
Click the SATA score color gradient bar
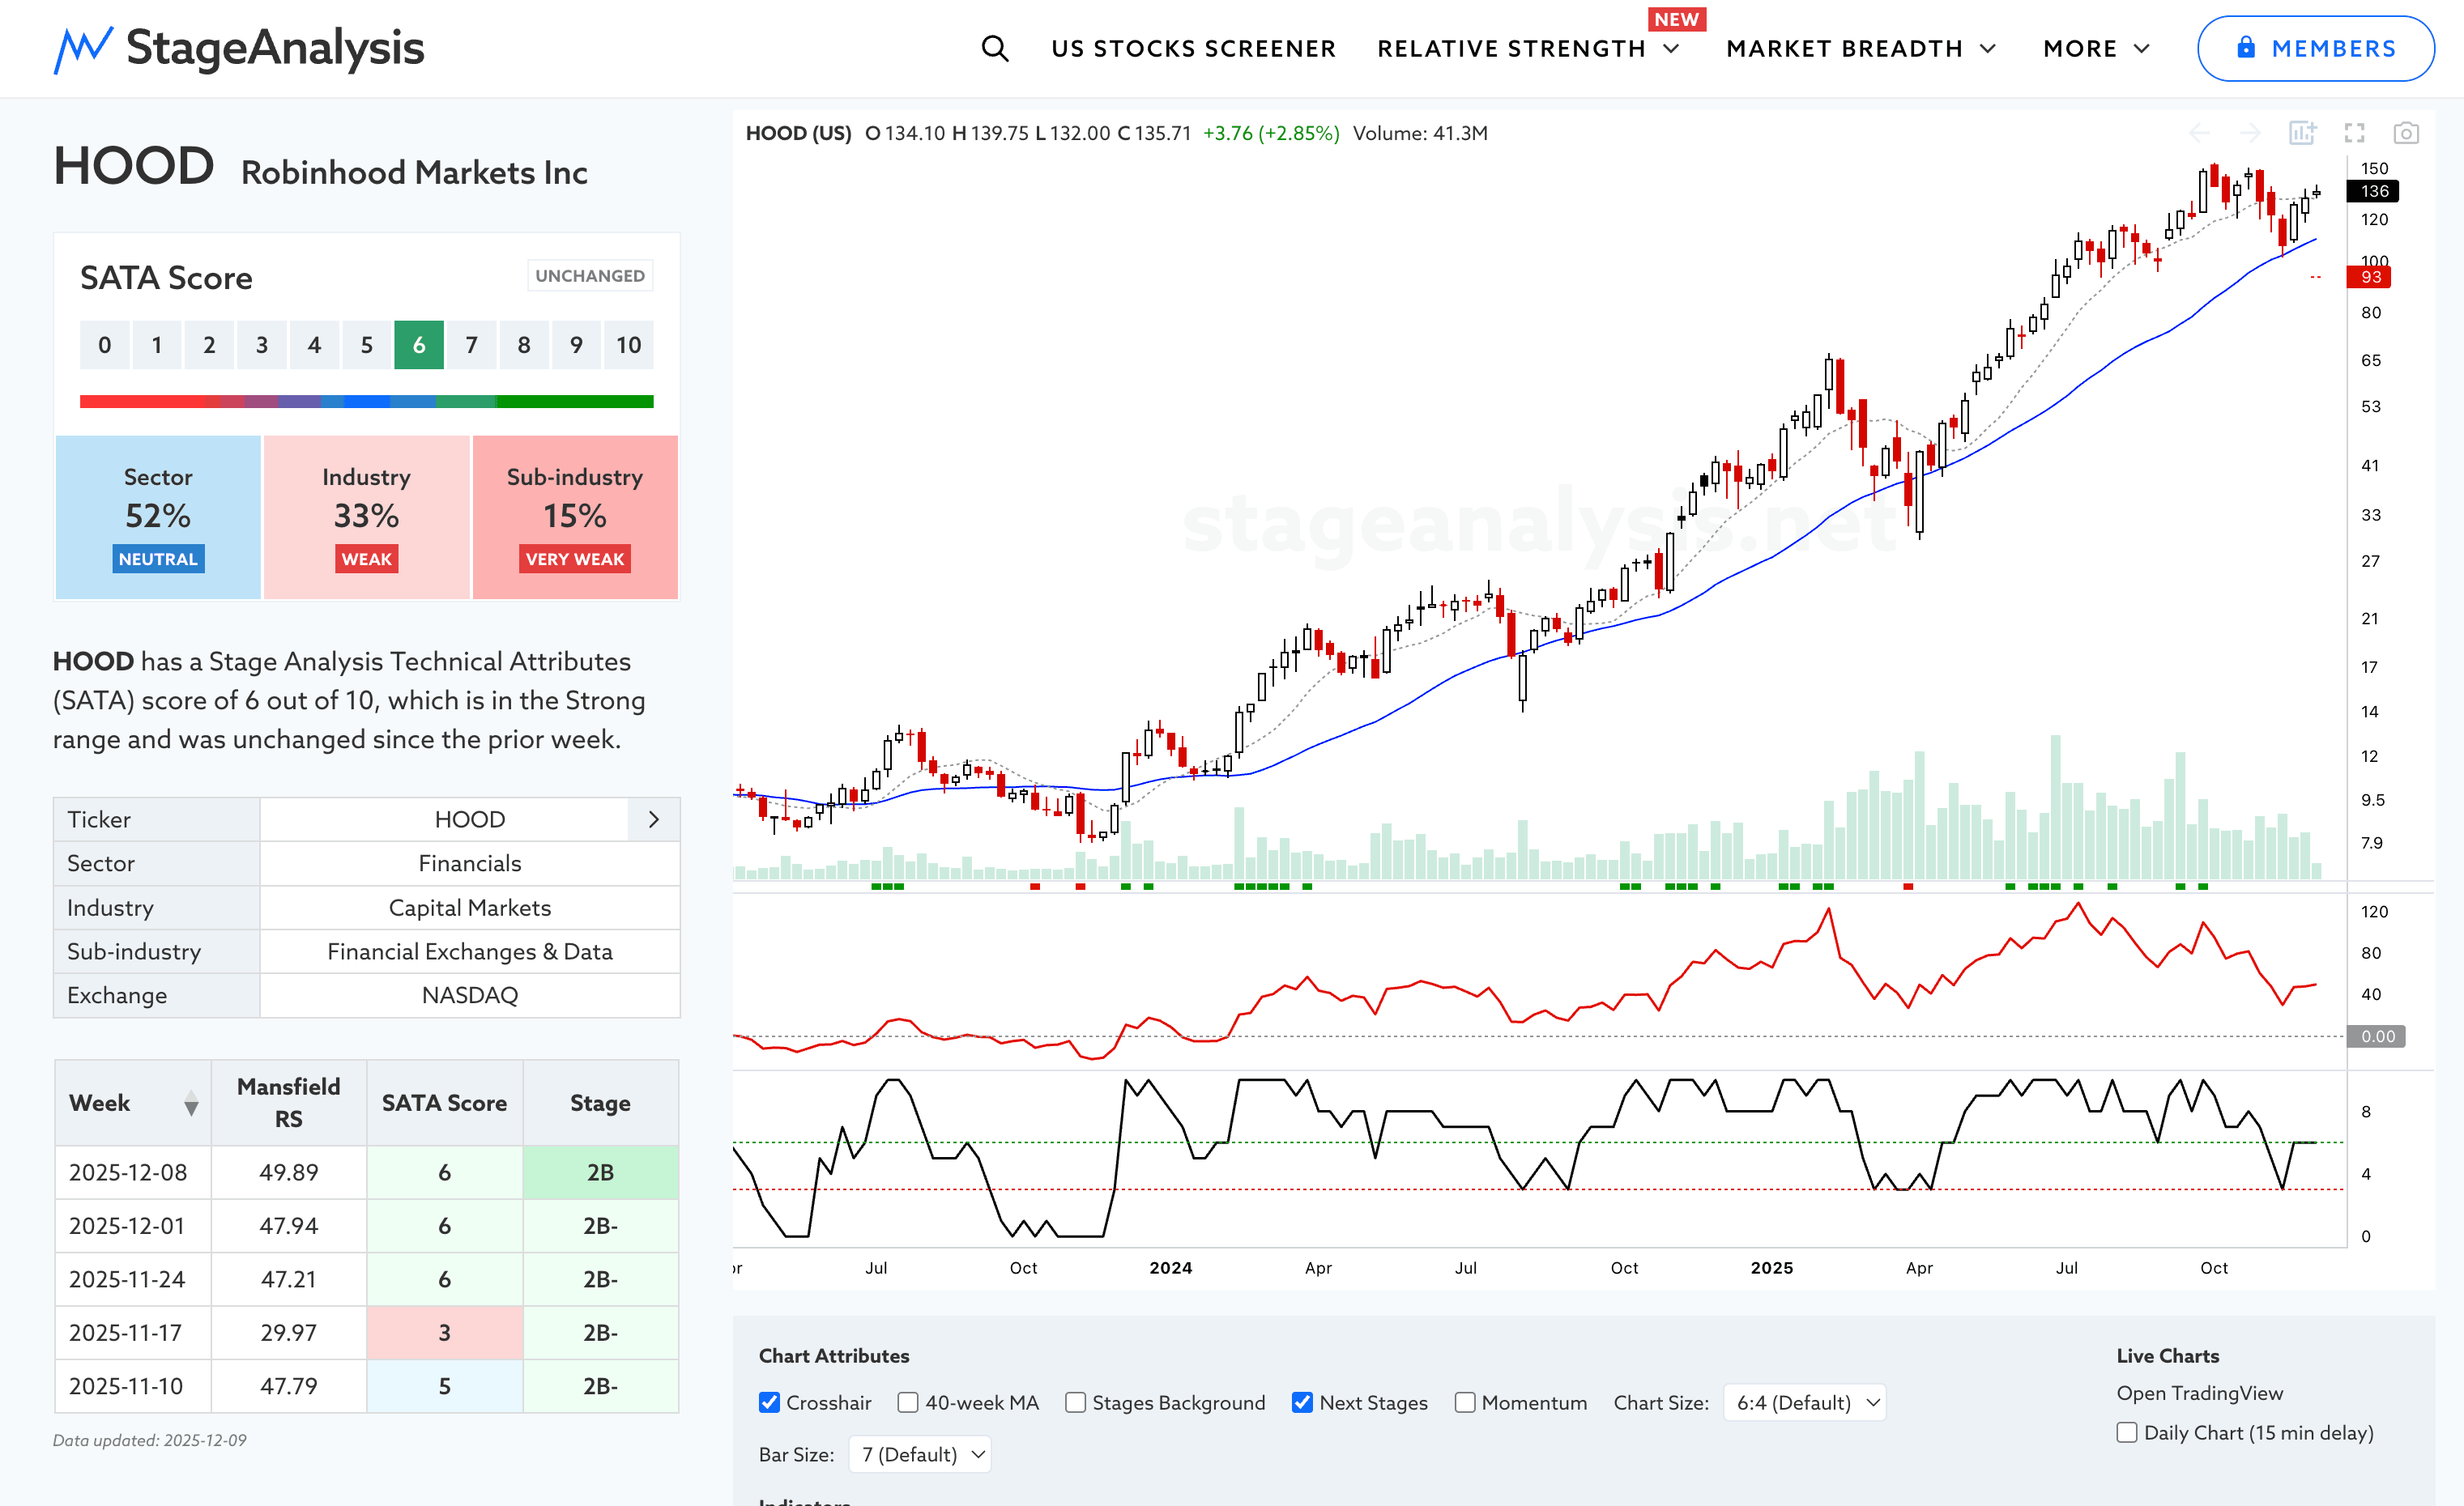tap(366, 402)
